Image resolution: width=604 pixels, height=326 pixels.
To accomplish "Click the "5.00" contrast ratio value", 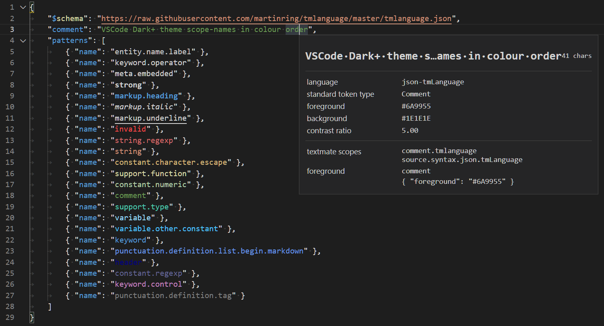I will 410,130.
